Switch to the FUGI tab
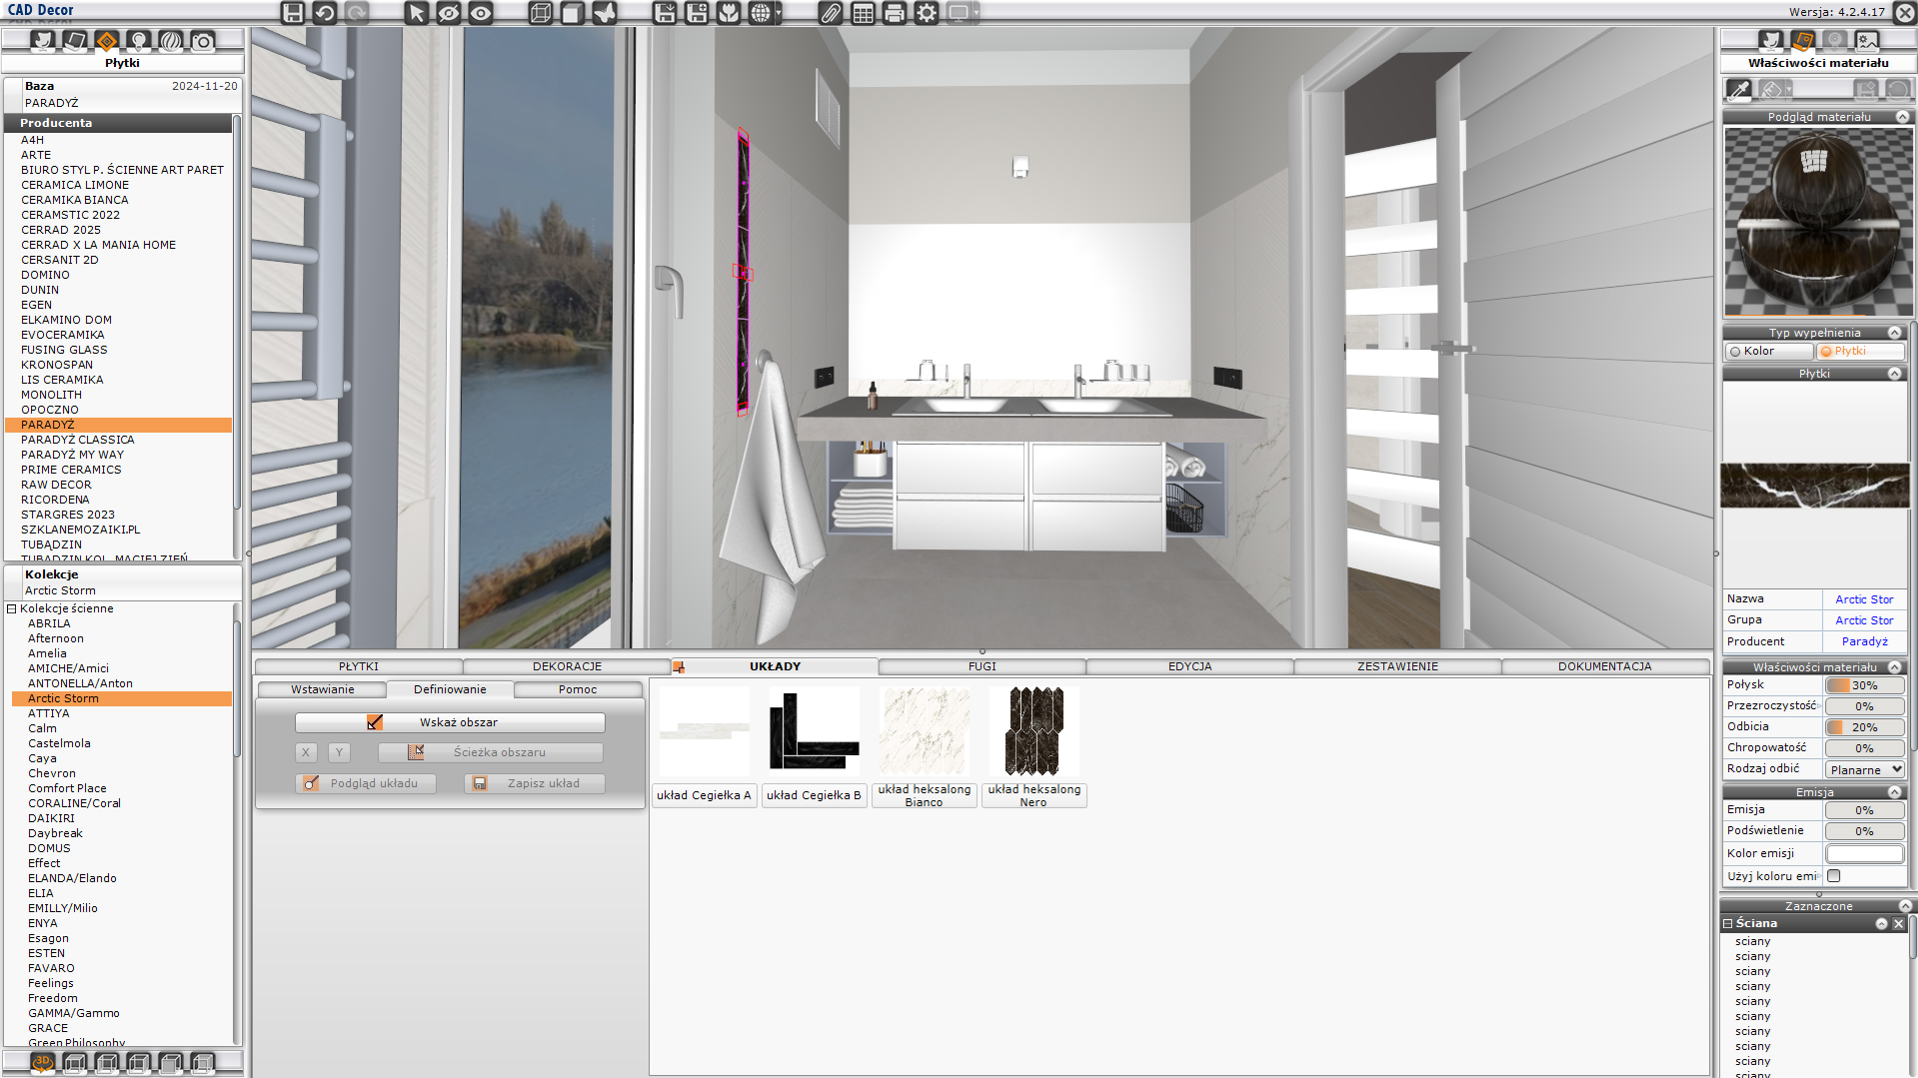Viewport: 1918px width, 1078px height. [981, 666]
